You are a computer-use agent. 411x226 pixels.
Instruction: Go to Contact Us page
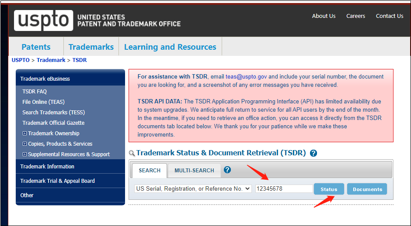point(389,16)
